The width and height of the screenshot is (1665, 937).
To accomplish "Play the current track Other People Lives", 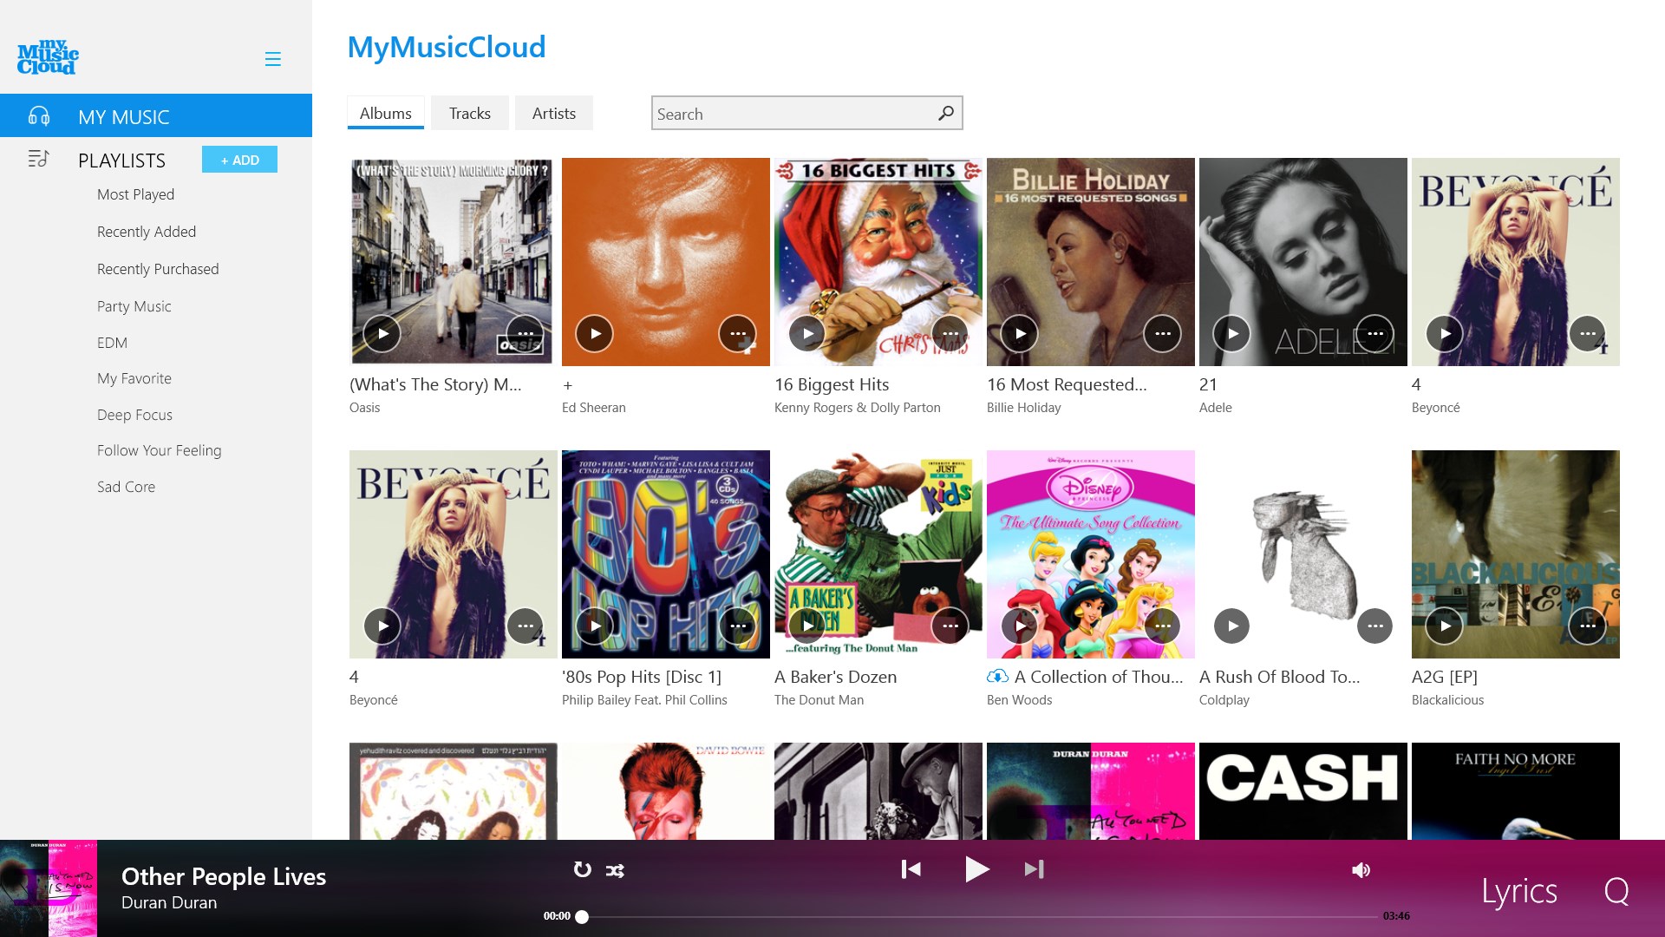I will click(976, 869).
